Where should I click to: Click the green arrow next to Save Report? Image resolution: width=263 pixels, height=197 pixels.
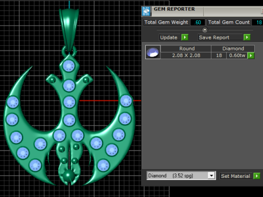coord(247,37)
